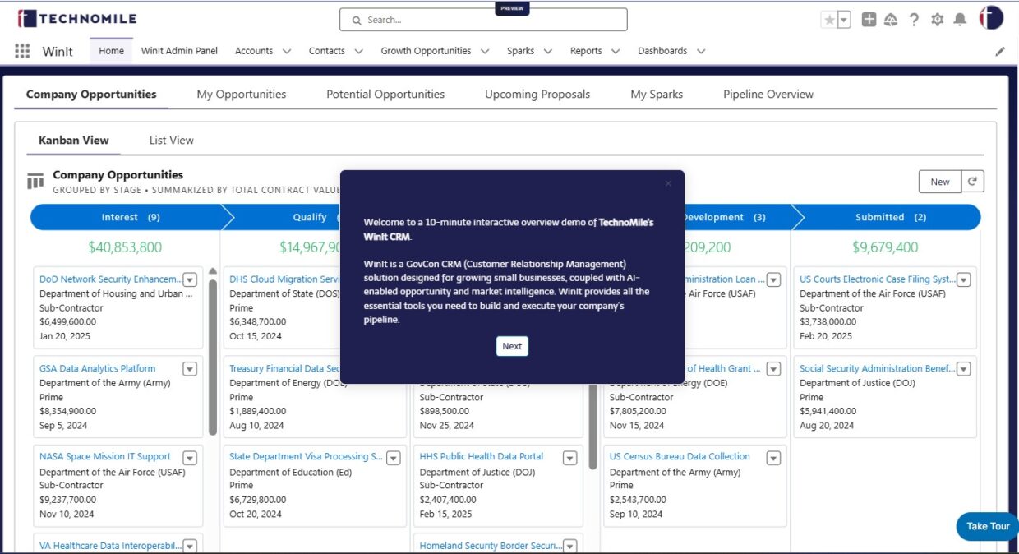
Task: Open NASA Space Mission IT Support link
Action: tap(105, 457)
